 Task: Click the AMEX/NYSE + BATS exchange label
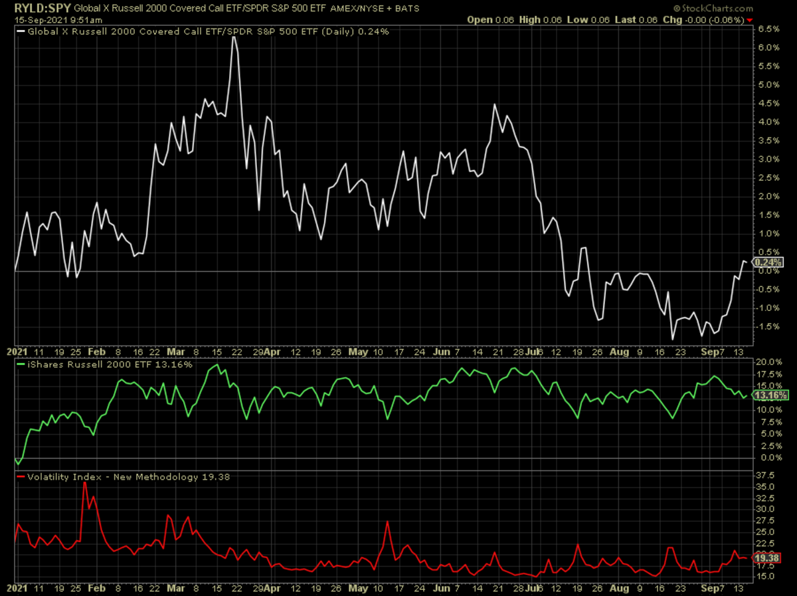pyautogui.click(x=375, y=9)
